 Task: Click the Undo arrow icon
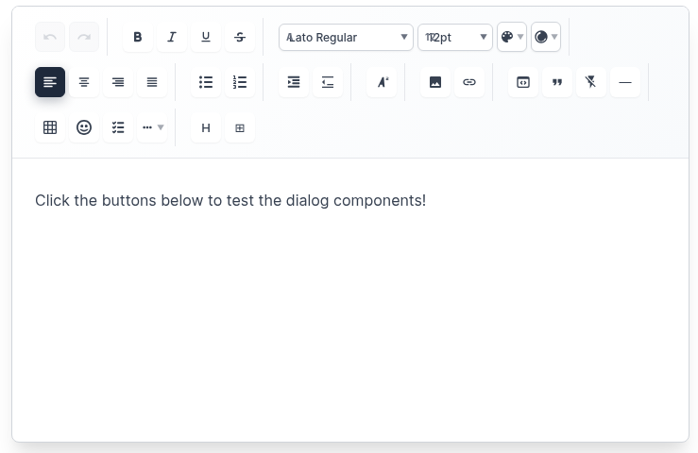point(50,37)
